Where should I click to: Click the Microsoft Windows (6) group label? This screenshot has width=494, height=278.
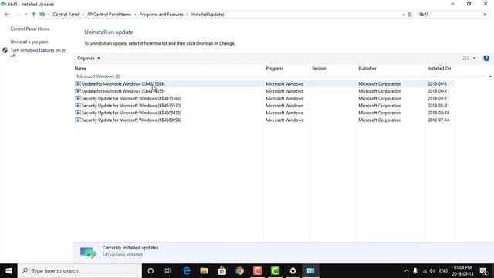(99, 76)
